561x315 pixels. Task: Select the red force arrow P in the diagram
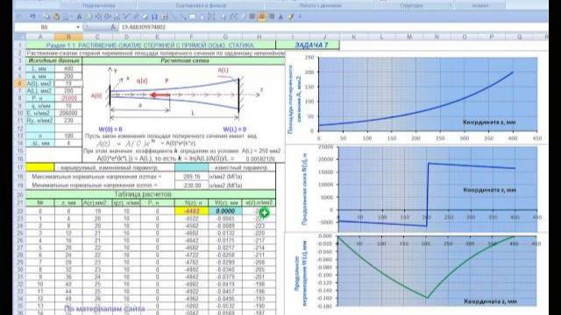tap(160, 95)
